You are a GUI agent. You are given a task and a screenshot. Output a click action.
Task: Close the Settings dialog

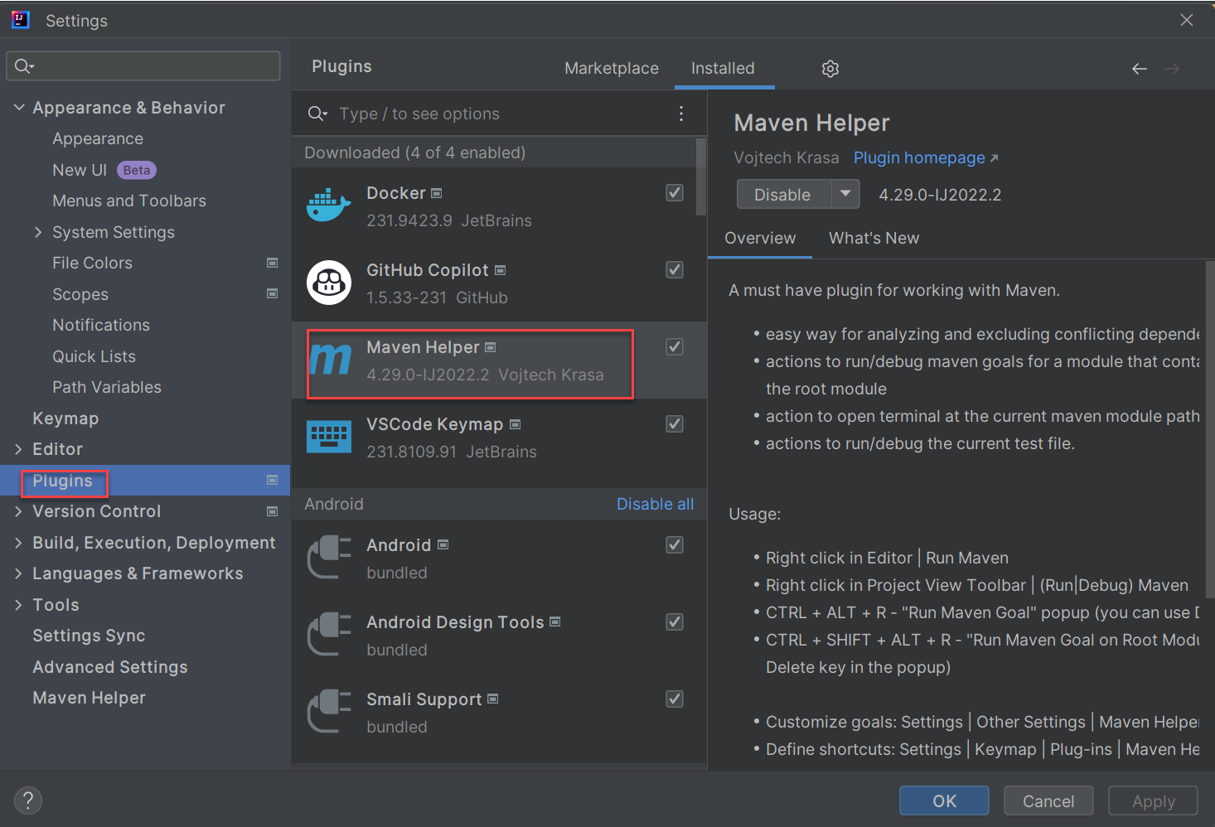click(1187, 20)
